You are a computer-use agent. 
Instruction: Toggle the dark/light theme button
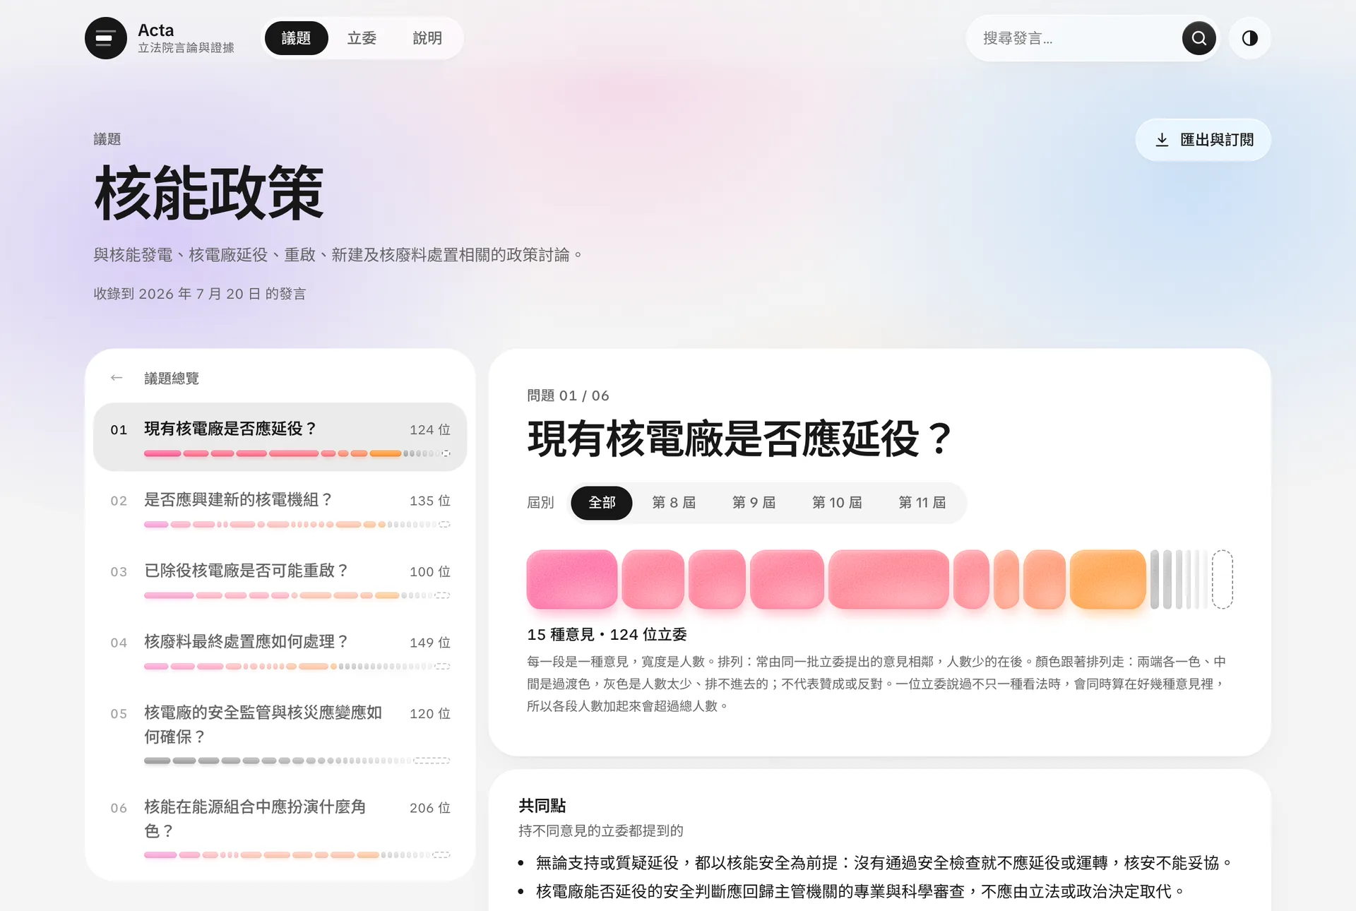(x=1250, y=38)
